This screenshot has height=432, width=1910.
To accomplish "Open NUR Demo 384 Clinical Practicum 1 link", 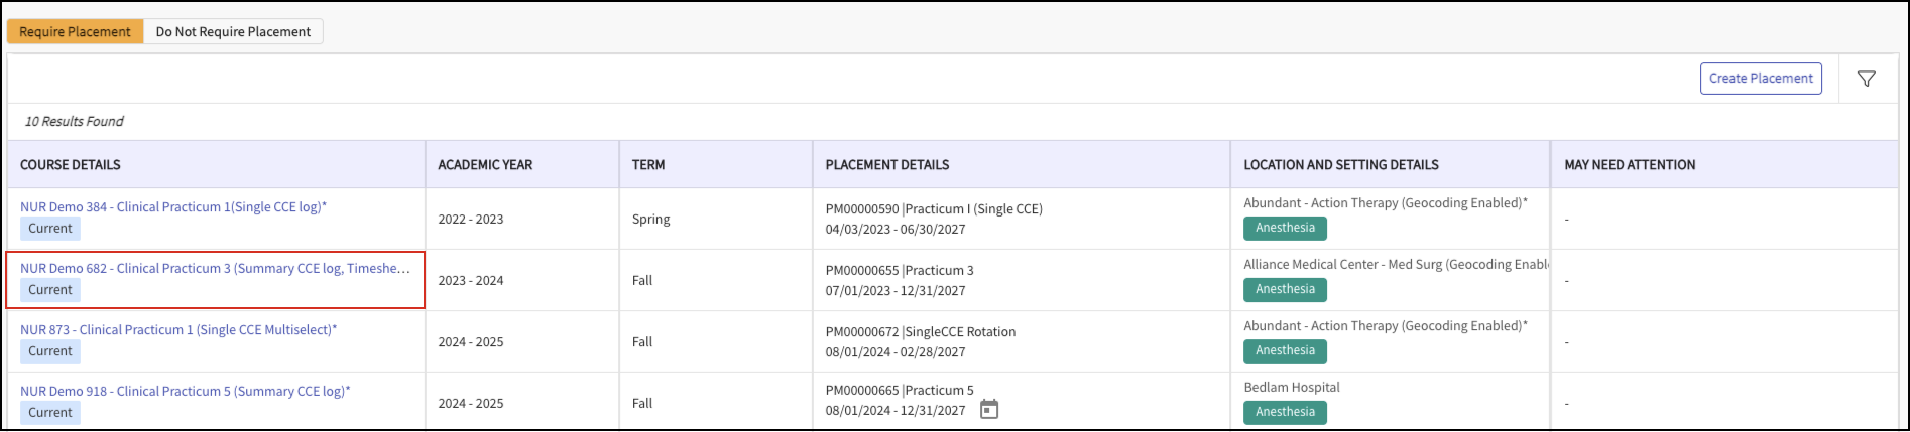I will coord(173,207).
